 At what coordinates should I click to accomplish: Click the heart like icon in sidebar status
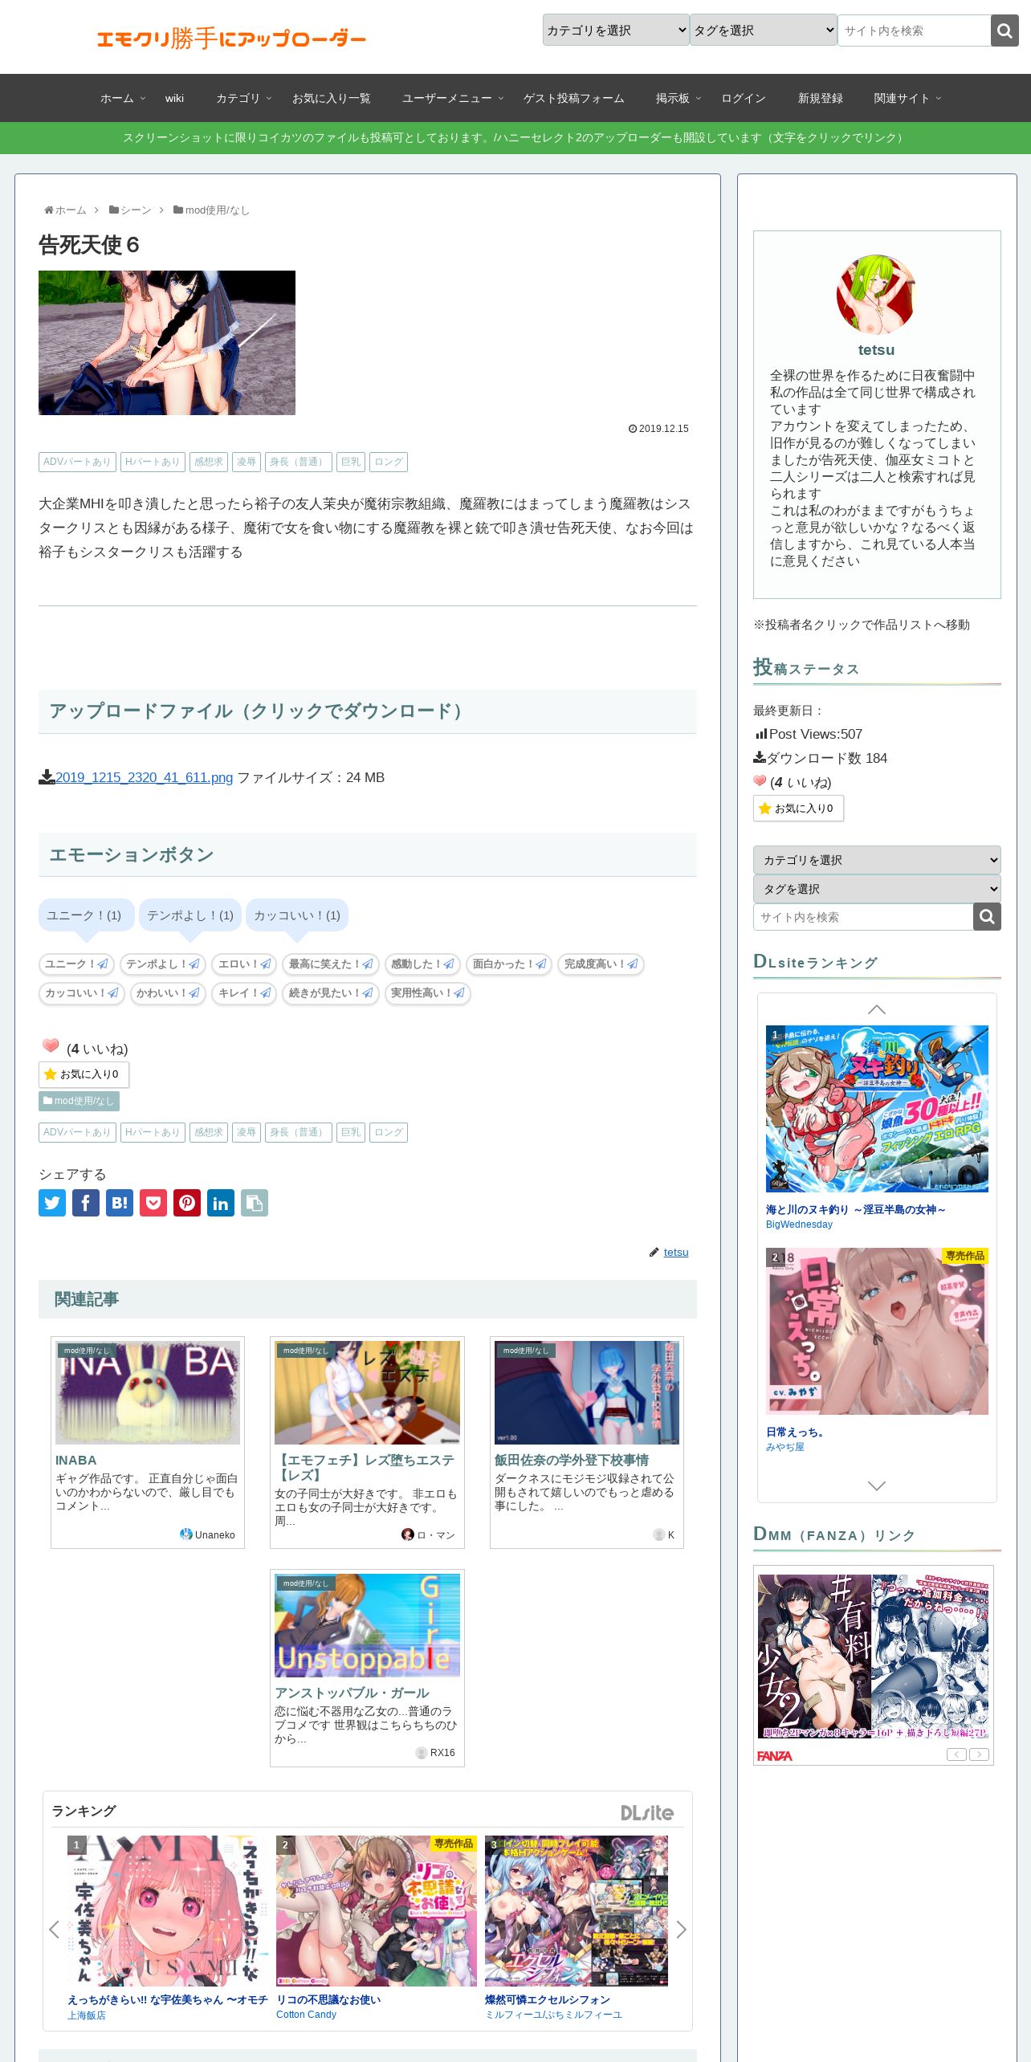coord(760,781)
